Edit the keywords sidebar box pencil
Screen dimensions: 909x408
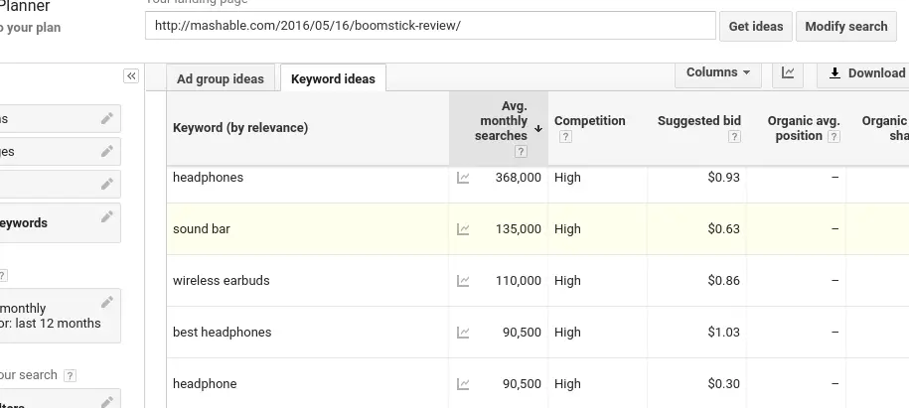pyautogui.click(x=106, y=216)
